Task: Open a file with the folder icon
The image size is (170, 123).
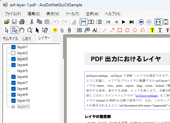Action: pos(7,22)
